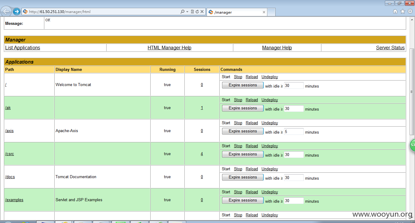This screenshot has width=415, height=223.
Task: Select the 'Tomcat Documentation' display name
Action: [76, 177]
